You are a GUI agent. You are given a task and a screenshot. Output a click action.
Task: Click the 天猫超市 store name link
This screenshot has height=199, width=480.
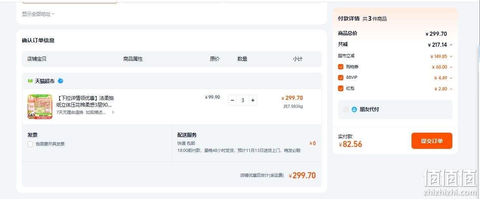[x=45, y=81]
